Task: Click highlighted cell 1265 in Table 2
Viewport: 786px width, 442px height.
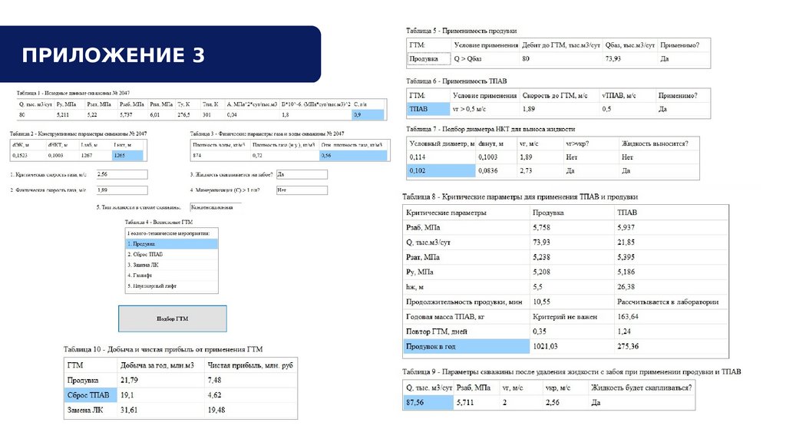Action: tap(127, 155)
